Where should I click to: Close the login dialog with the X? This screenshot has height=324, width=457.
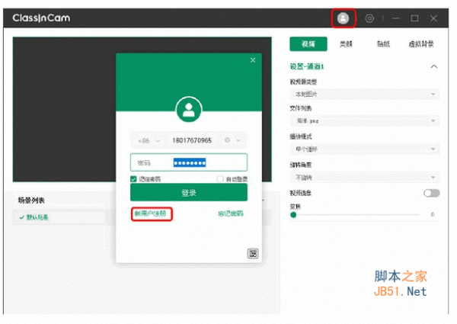point(253,60)
